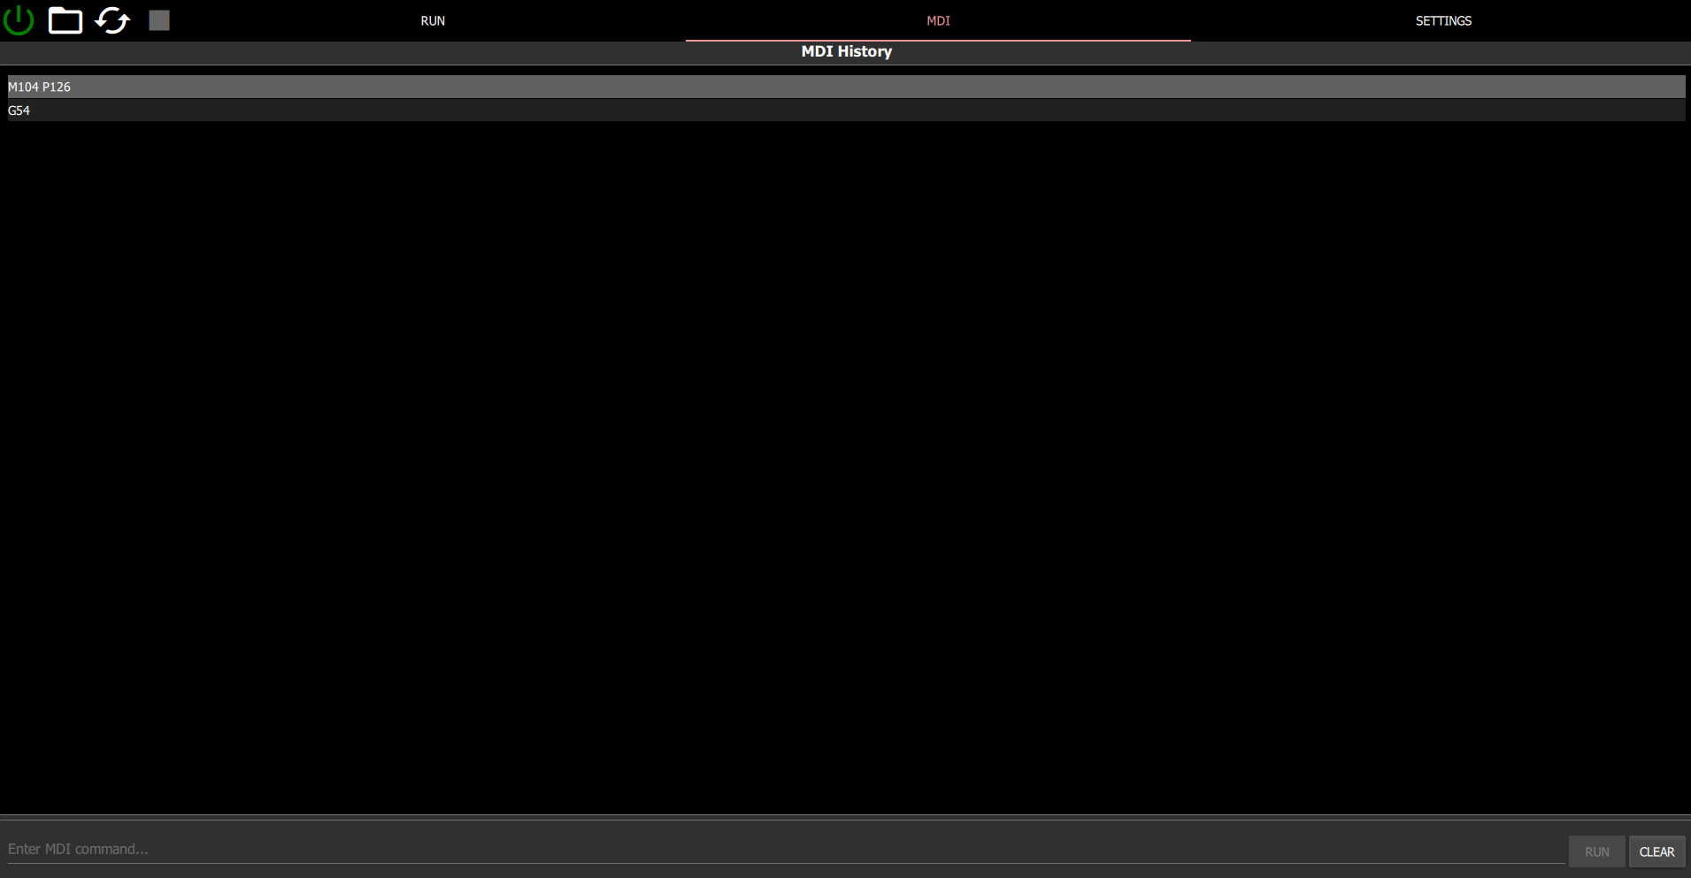Open a file with the folder icon
The image size is (1691, 878).
pyautogui.click(x=65, y=20)
